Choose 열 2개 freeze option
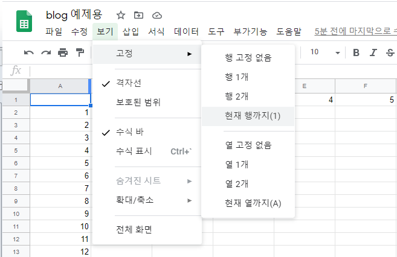Viewport: 397px width, 257px height. 248,184
